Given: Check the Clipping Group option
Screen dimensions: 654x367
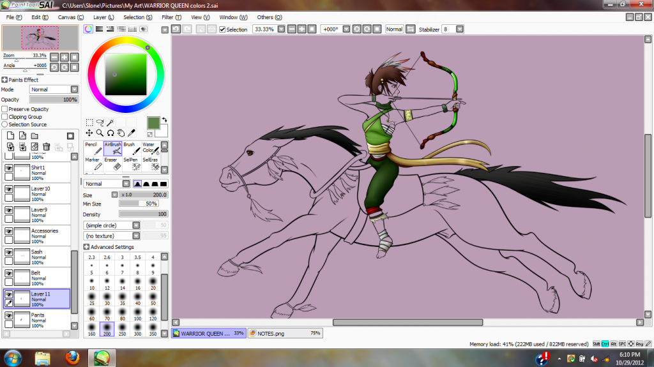Looking at the screenshot, I should 5,117.
